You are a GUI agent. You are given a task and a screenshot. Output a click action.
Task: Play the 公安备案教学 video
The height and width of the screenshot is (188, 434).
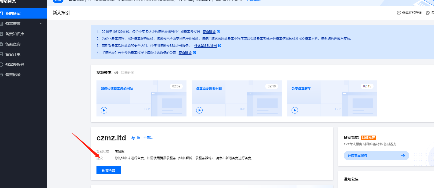pos(295,110)
